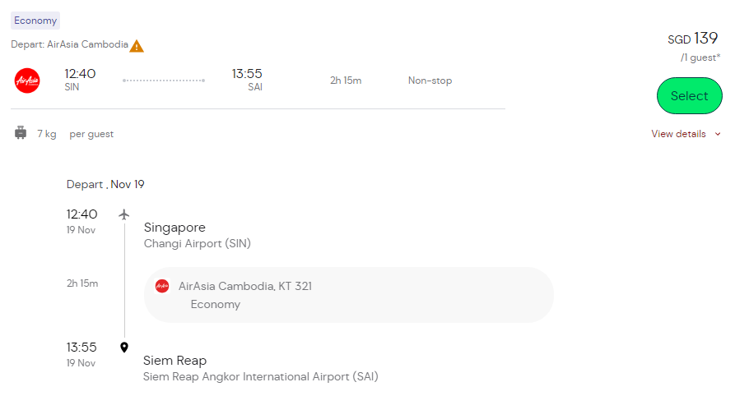The width and height of the screenshot is (735, 396).
Task: Click the orange warning triangle icon
Action: coord(137,46)
